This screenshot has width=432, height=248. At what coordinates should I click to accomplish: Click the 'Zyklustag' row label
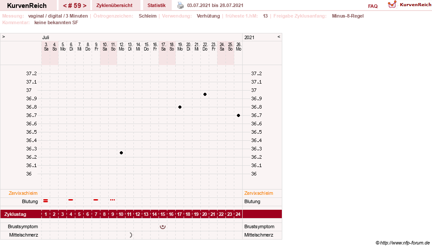pos(15,214)
